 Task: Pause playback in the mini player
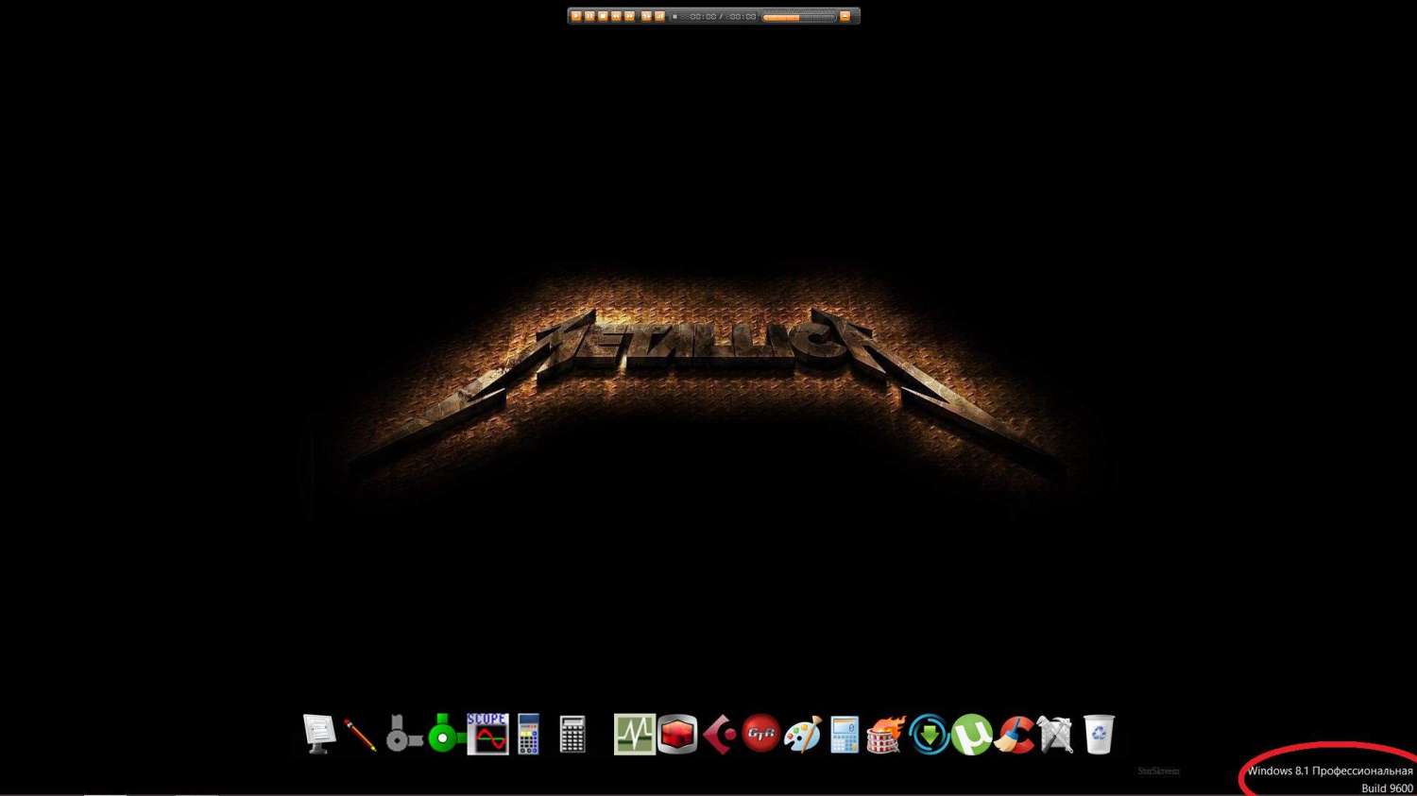click(x=589, y=16)
